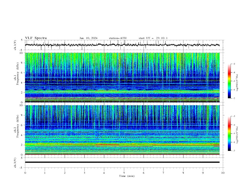Image resolution: width=251 pixels, height=194 pixels.
Task: Click the "-6" tick on ch.2 color bar
Action: click(x=234, y=142)
